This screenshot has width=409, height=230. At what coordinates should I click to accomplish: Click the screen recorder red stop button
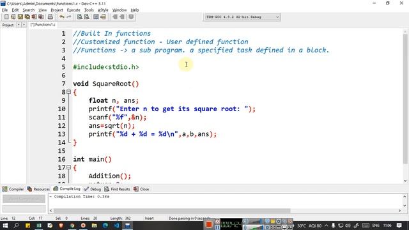coord(209,224)
